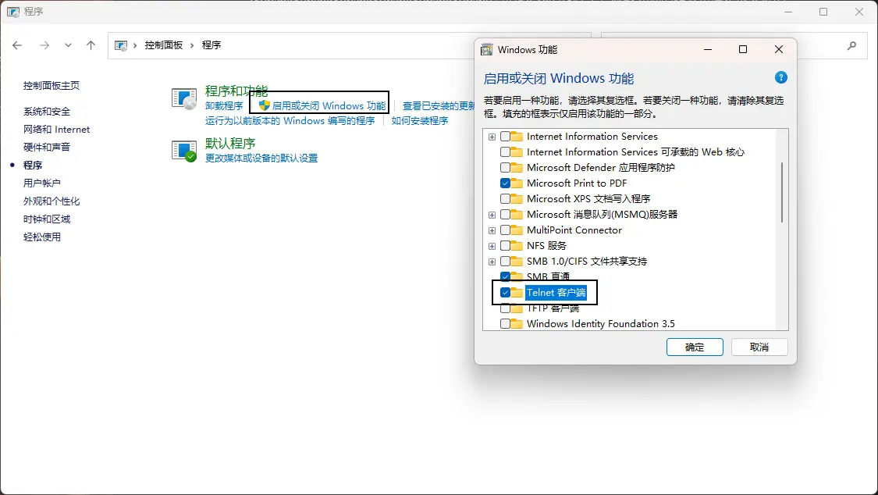Click 启用或关闭 Windows 功能 link
Image resolution: width=878 pixels, height=495 pixels.
(x=329, y=106)
